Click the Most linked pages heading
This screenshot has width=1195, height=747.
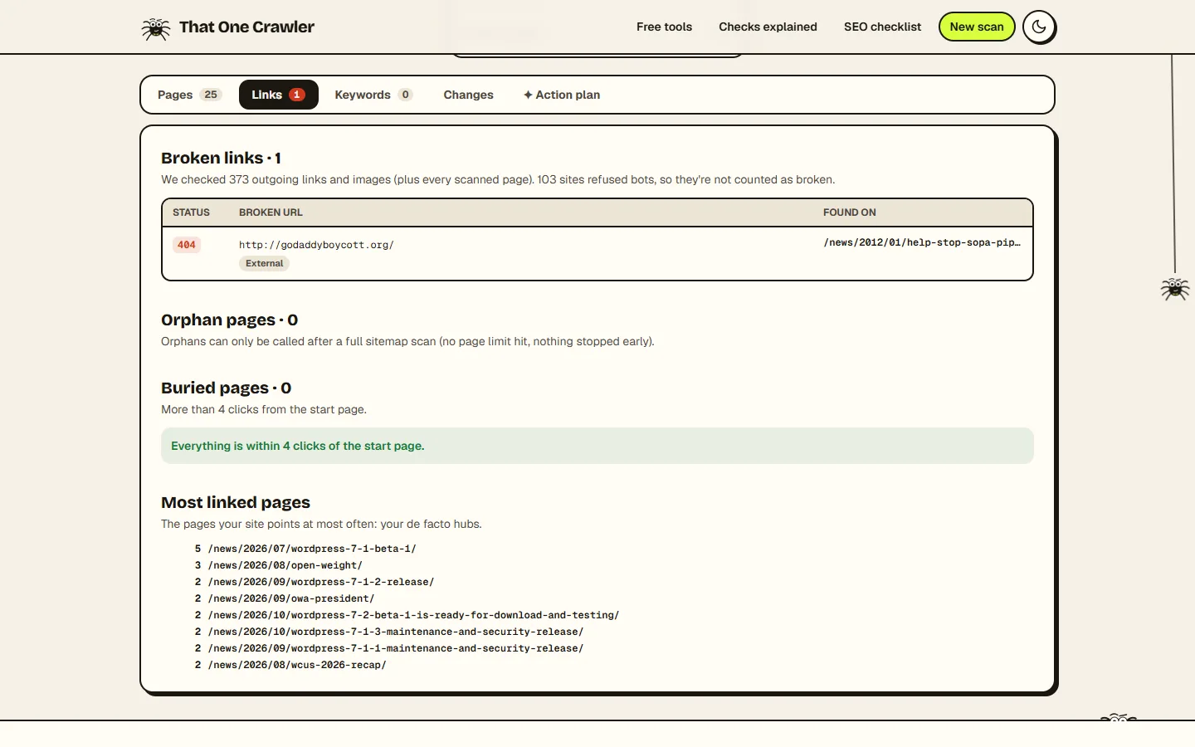[236, 502]
